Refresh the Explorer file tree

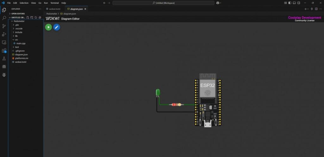(x=36, y=18)
